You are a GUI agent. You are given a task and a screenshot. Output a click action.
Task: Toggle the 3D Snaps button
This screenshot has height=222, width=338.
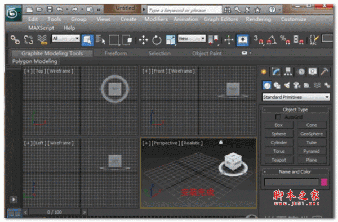[259, 40]
